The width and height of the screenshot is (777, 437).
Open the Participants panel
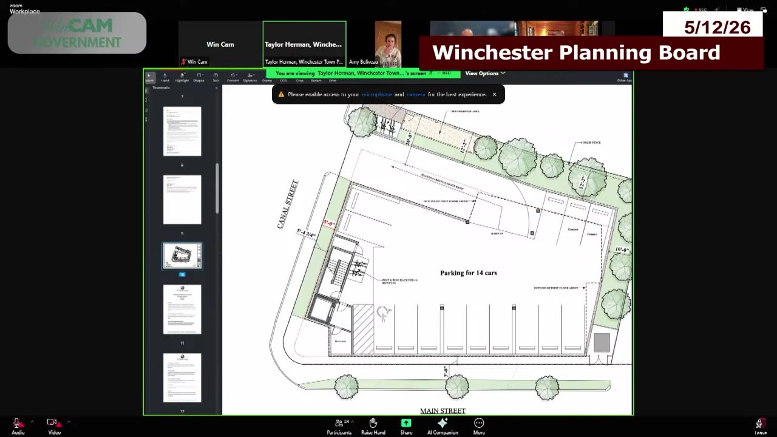click(x=339, y=425)
